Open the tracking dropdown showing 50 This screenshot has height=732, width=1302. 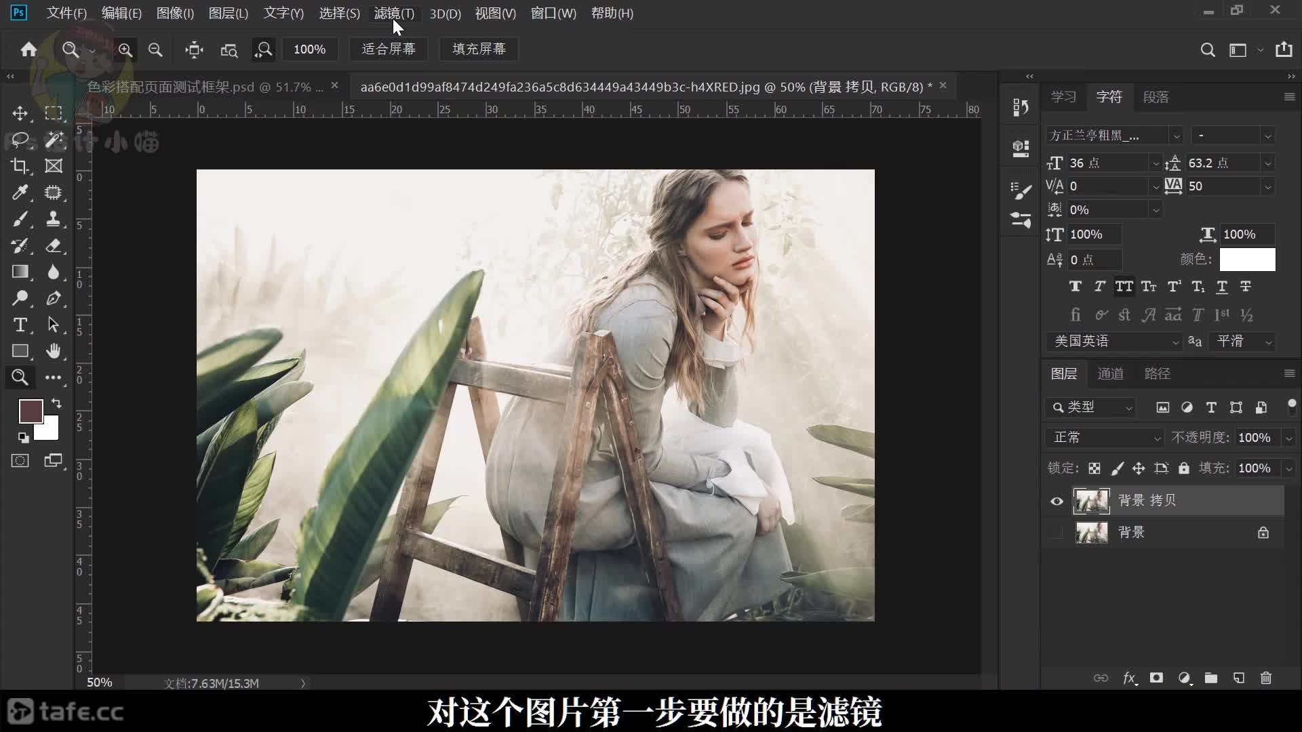tap(1267, 186)
